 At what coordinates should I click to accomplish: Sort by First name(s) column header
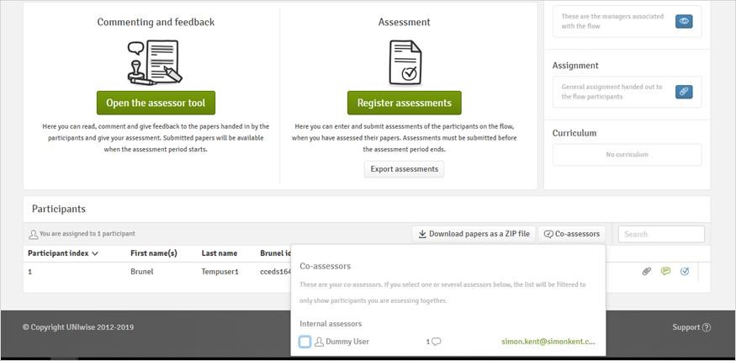pyautogui.click(x=154, y=253)
